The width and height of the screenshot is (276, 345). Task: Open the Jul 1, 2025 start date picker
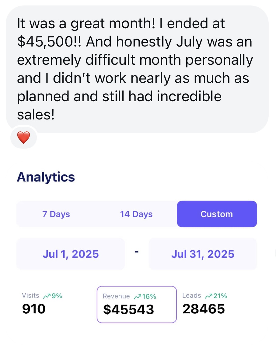[71, 254]
